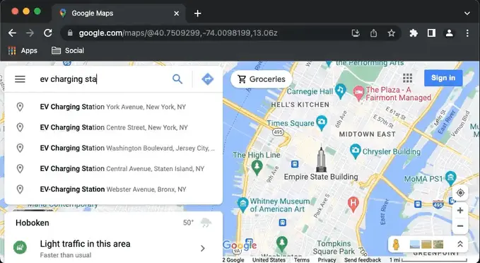Click the Chrysler Building camera marker
Image resolution: width=480 pixels, height=263 pixels.
(355, 151)
